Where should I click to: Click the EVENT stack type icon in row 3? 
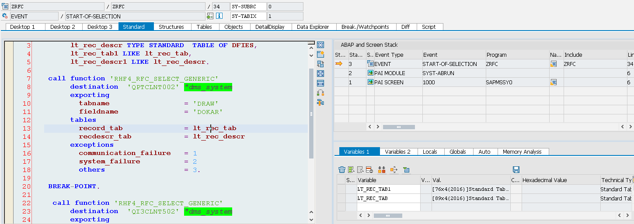[x=370, y=64]
